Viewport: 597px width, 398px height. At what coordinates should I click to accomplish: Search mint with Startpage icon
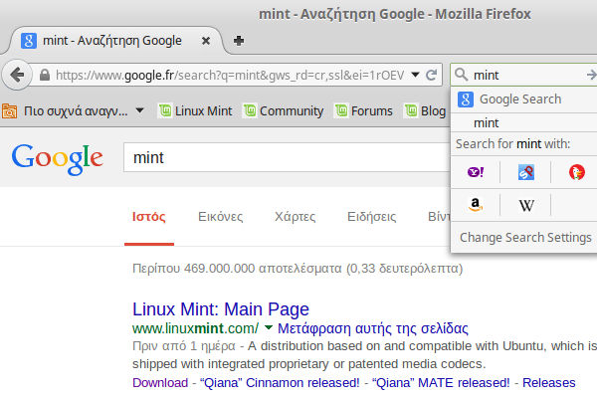click(526, 172)
